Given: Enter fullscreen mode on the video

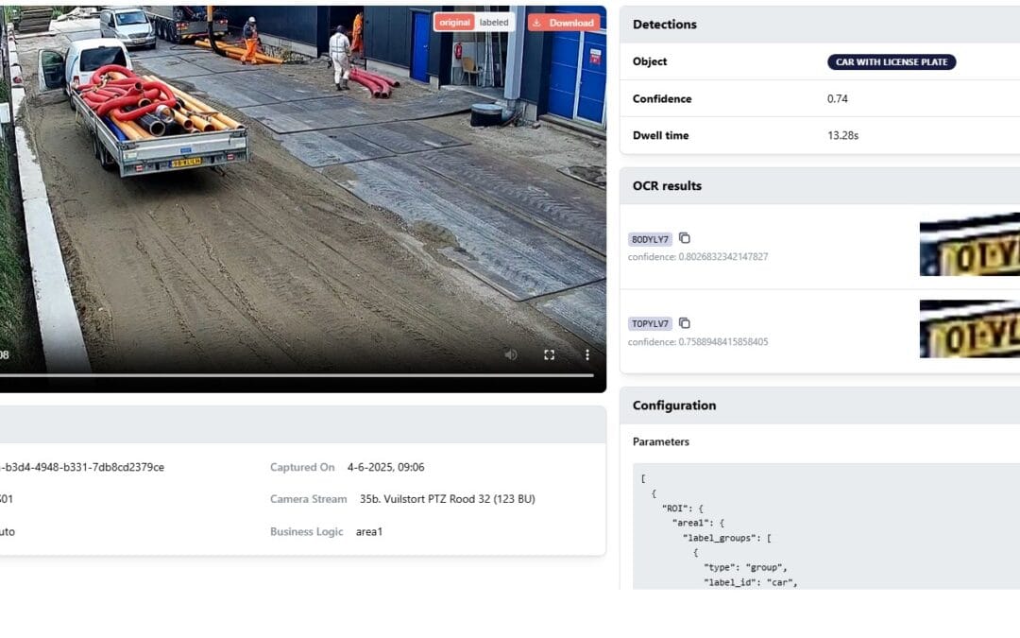Looking at the screenshot, I should click(549, 354).
